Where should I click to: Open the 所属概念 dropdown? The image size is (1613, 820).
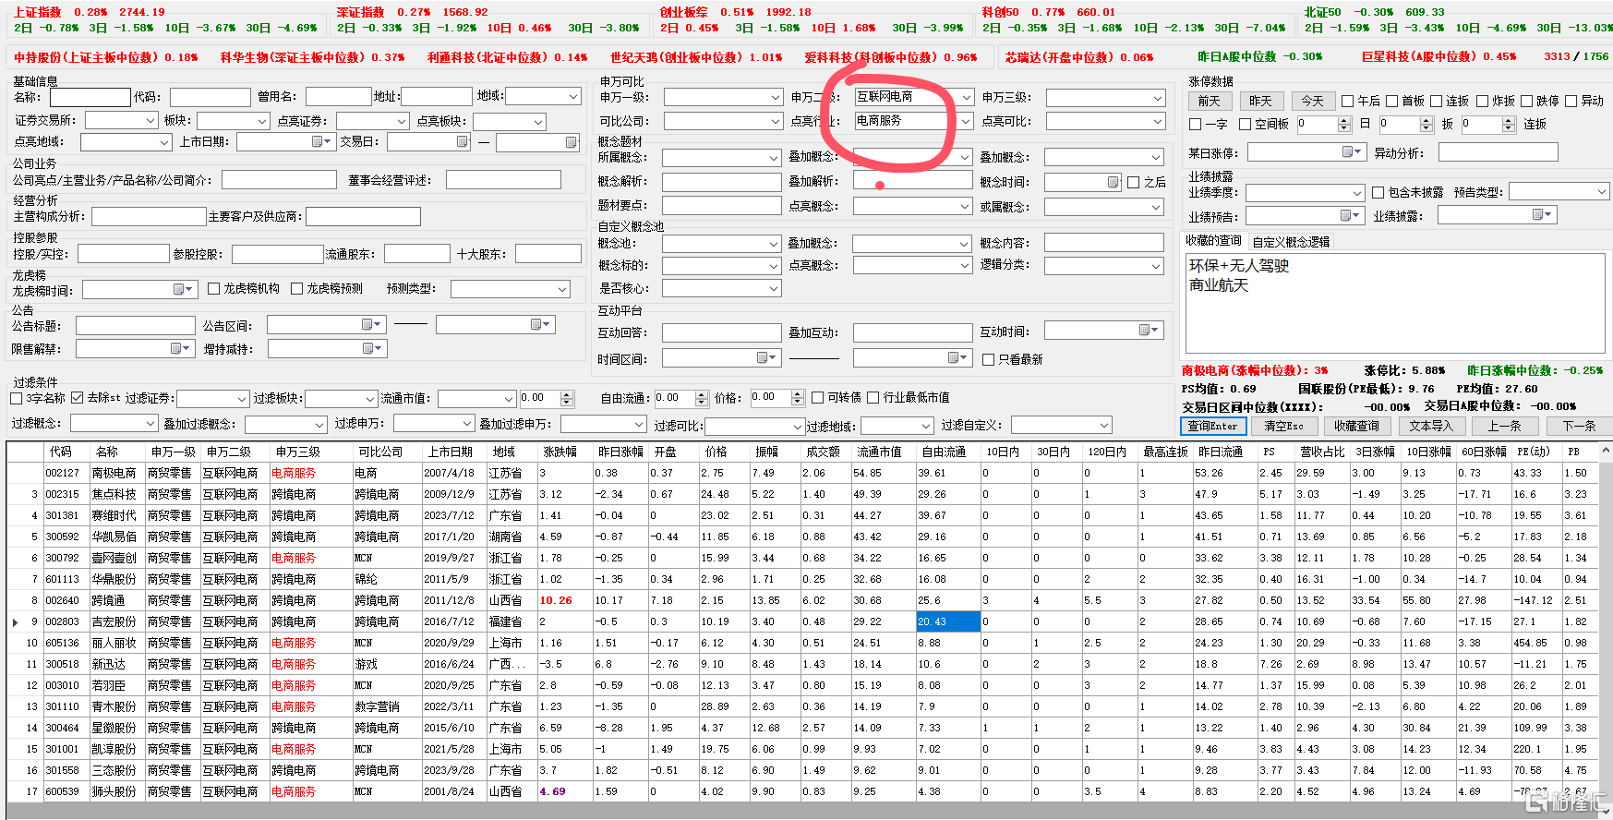(x=774, y=158)
